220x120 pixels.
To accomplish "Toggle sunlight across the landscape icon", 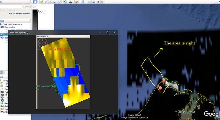I will [70, 2].
